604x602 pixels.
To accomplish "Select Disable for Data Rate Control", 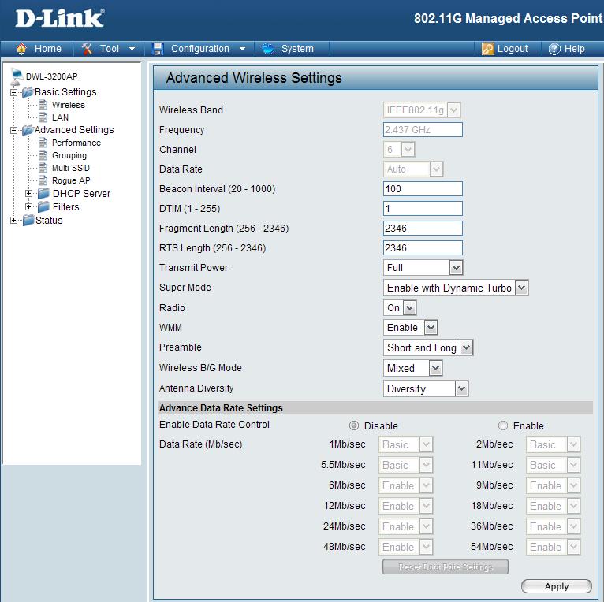I will 353,425.
